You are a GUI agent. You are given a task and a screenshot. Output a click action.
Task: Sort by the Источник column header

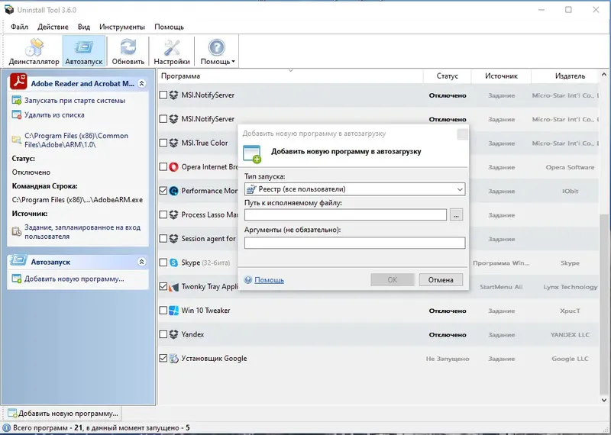tap(501, 76)
